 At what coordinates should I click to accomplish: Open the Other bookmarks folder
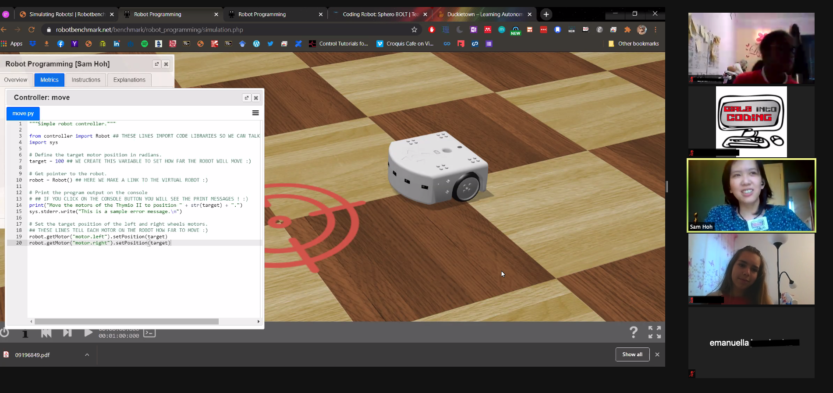[x=634, y=44]
